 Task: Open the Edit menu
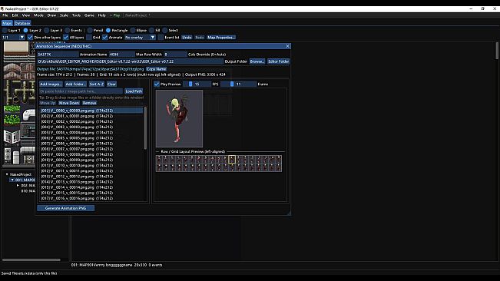click(15, 15)
